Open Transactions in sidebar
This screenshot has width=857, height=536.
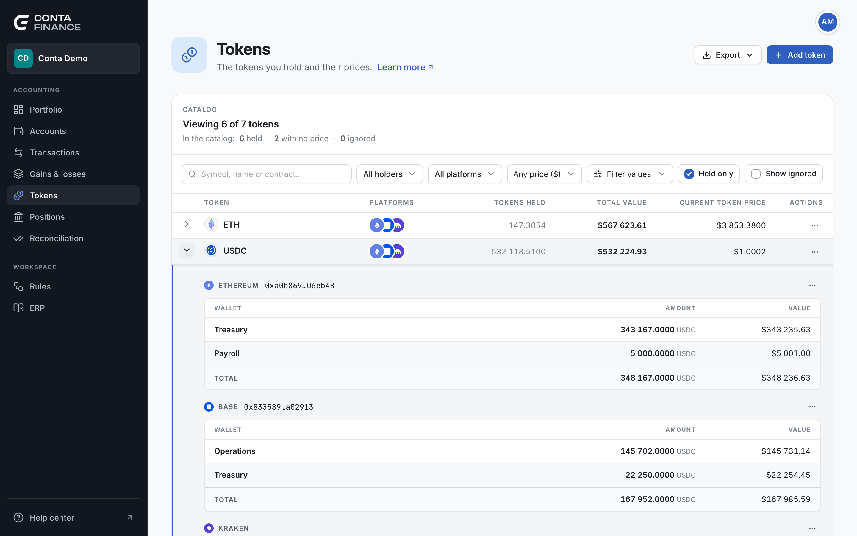tap(73, 153)
